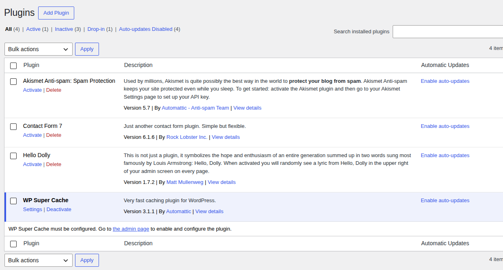Enable auto-updates for Akismet
503x270 pixels.
coord(445,81)
